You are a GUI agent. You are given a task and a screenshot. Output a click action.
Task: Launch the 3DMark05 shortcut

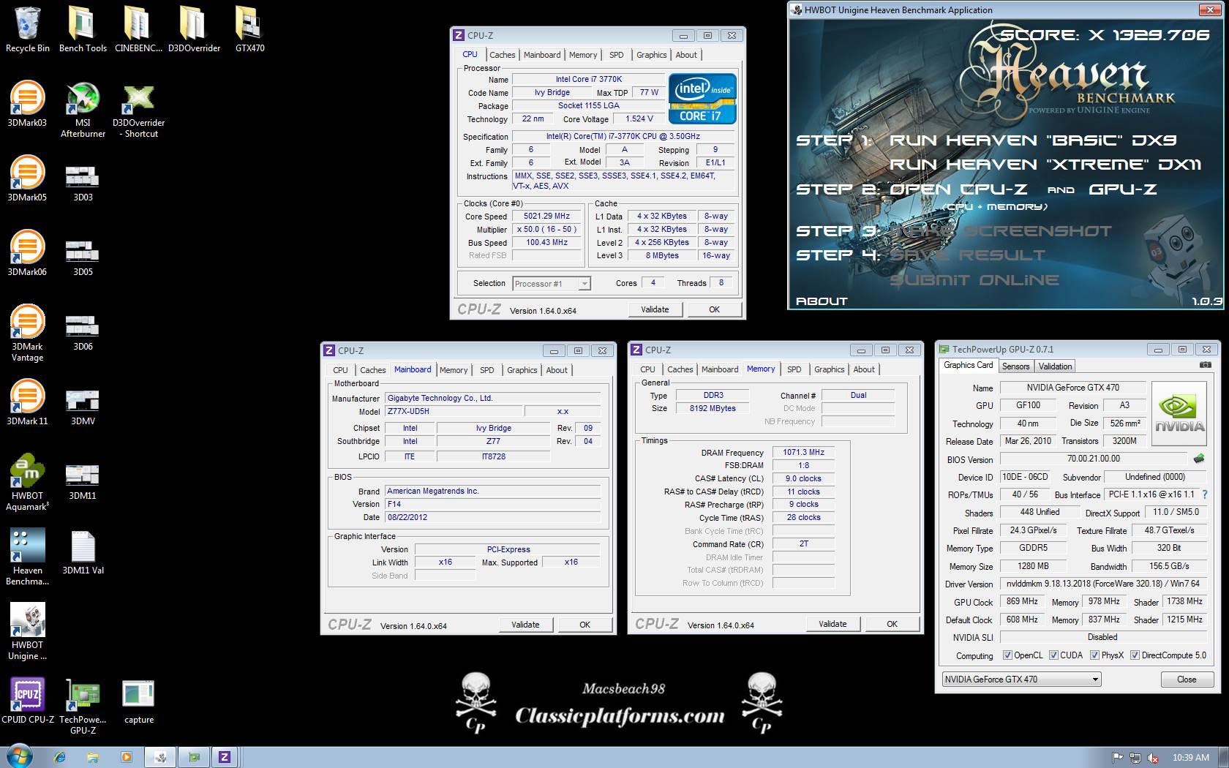[27, 178]
